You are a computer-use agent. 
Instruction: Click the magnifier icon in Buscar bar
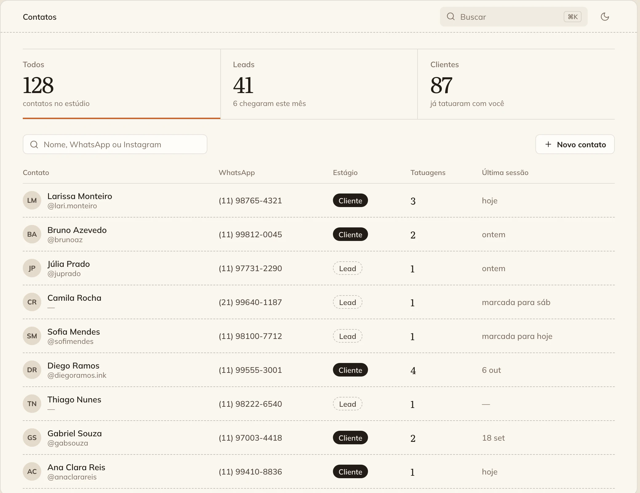451,17
